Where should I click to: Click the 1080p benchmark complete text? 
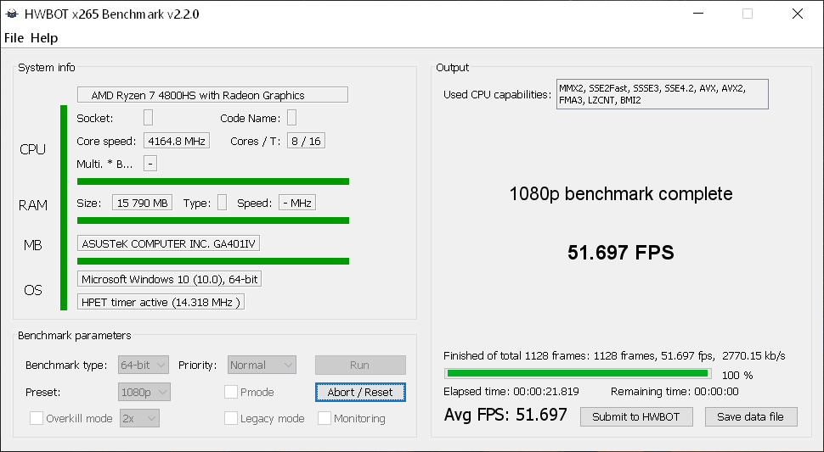tap(621, 194)
